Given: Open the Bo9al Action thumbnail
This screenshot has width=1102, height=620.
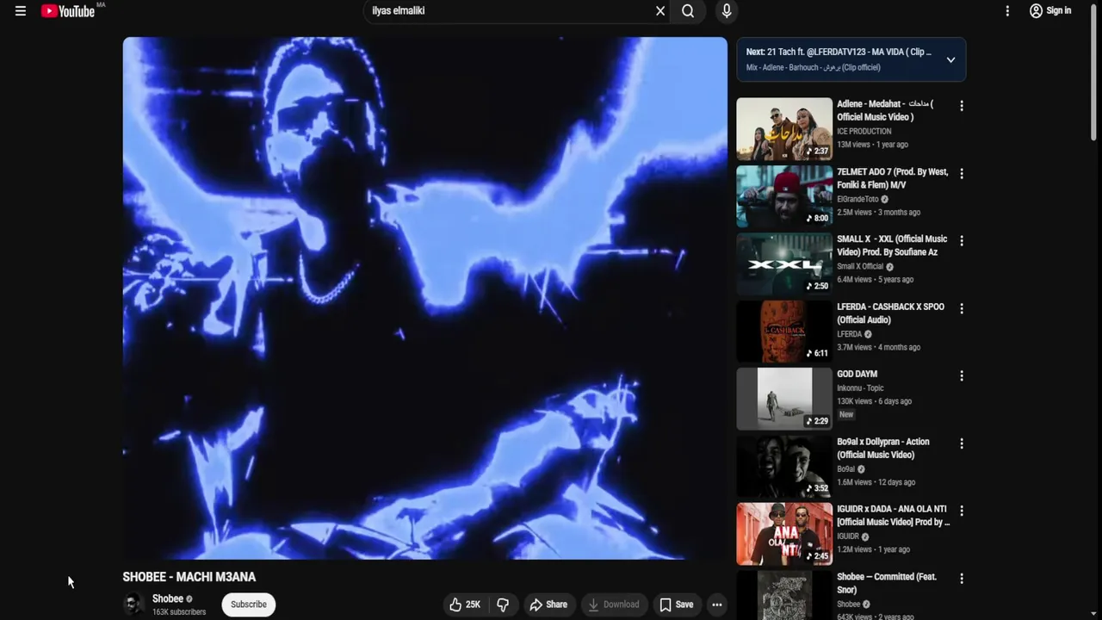Looking at the screenshot, I should (x=784, y=466).
